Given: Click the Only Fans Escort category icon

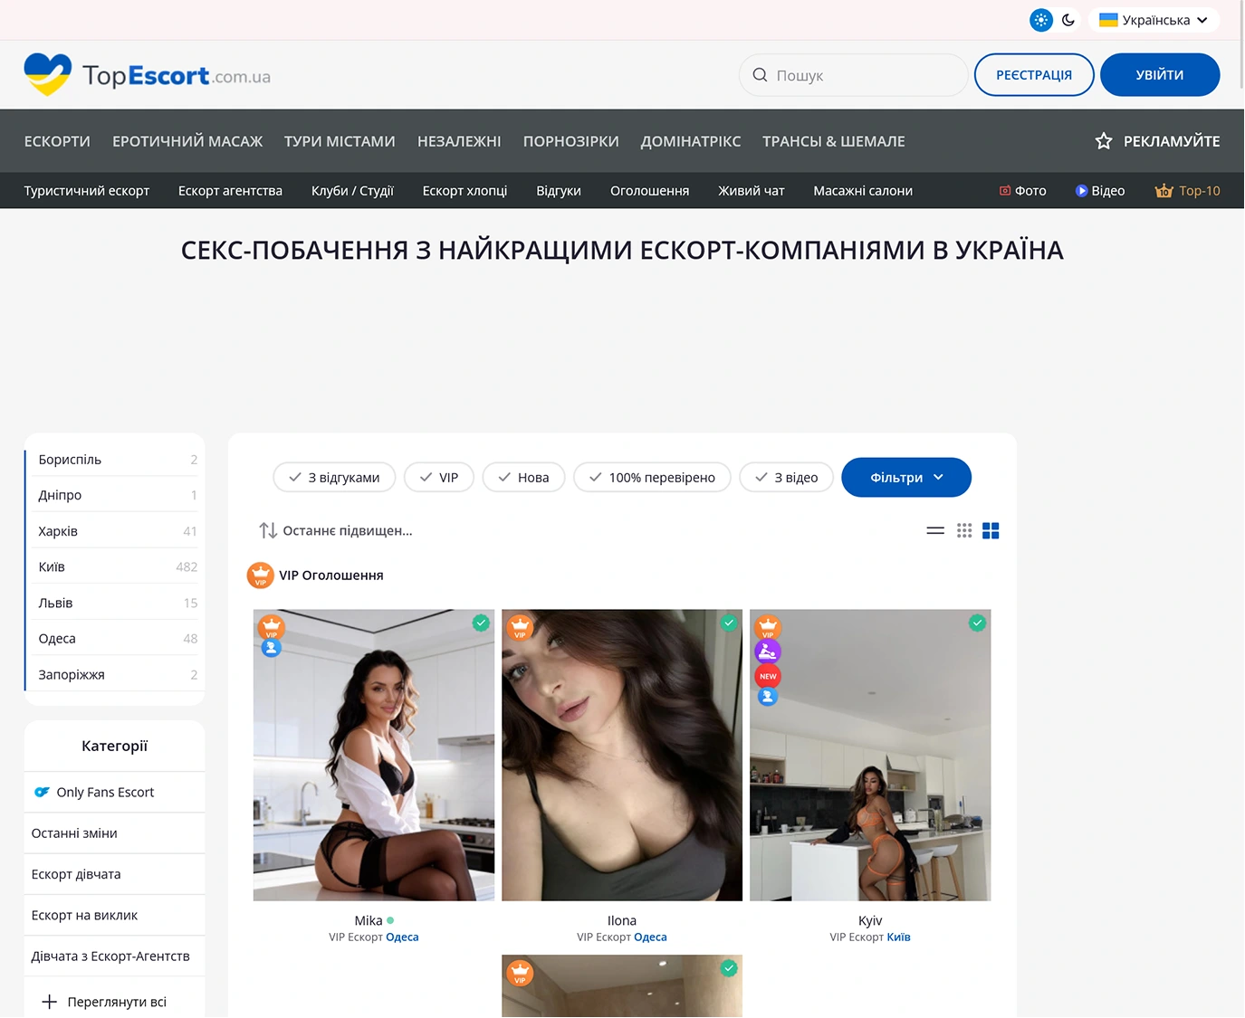Looking at the screenshot, I should coord(42,792).
